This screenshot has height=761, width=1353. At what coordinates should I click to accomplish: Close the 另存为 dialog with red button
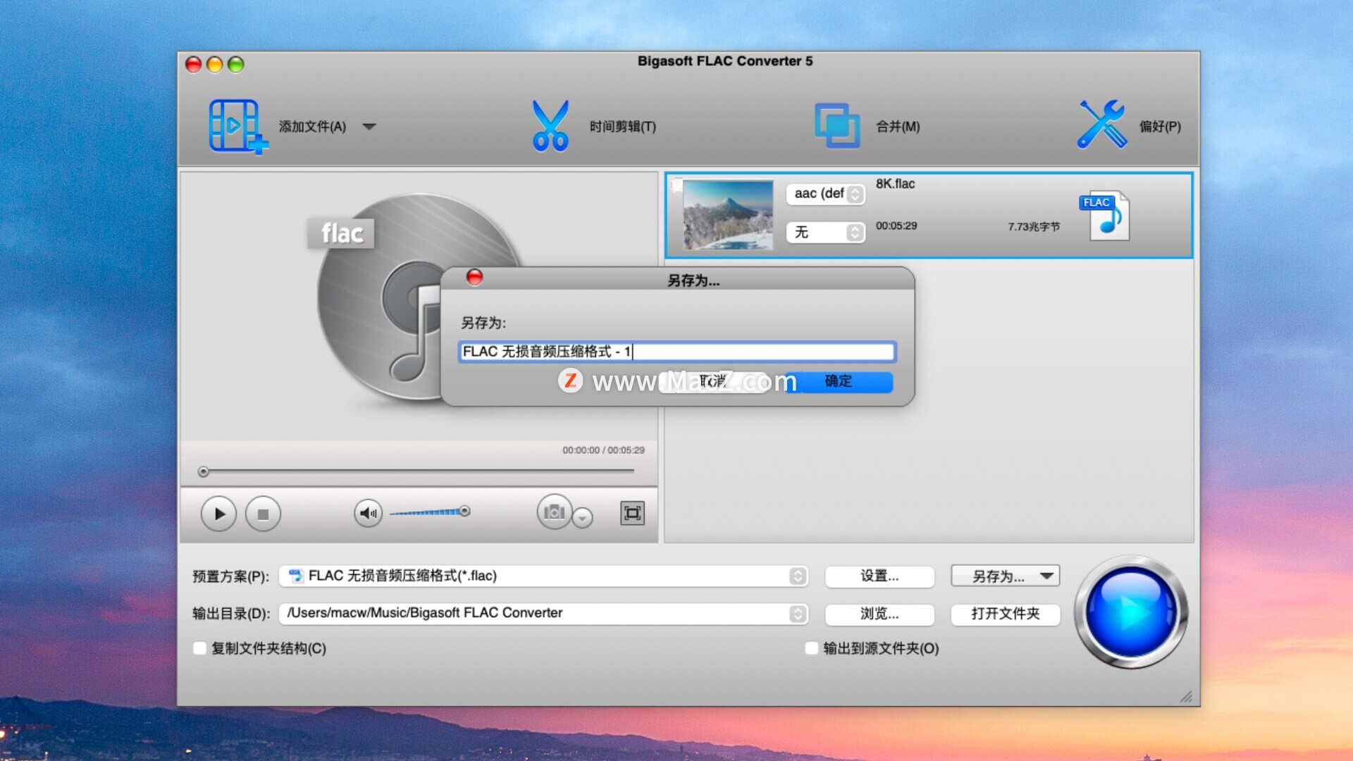[474, 278]
